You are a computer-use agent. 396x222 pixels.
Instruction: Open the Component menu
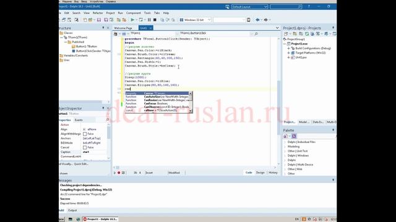coord(134,13)
